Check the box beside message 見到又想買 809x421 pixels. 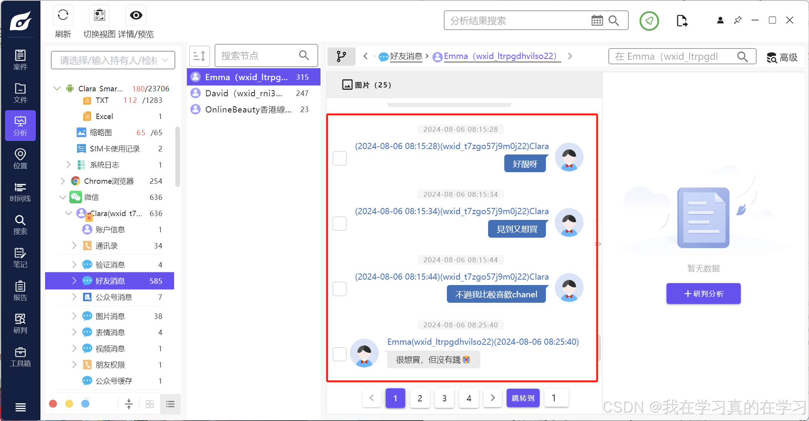tap(339, 223)
